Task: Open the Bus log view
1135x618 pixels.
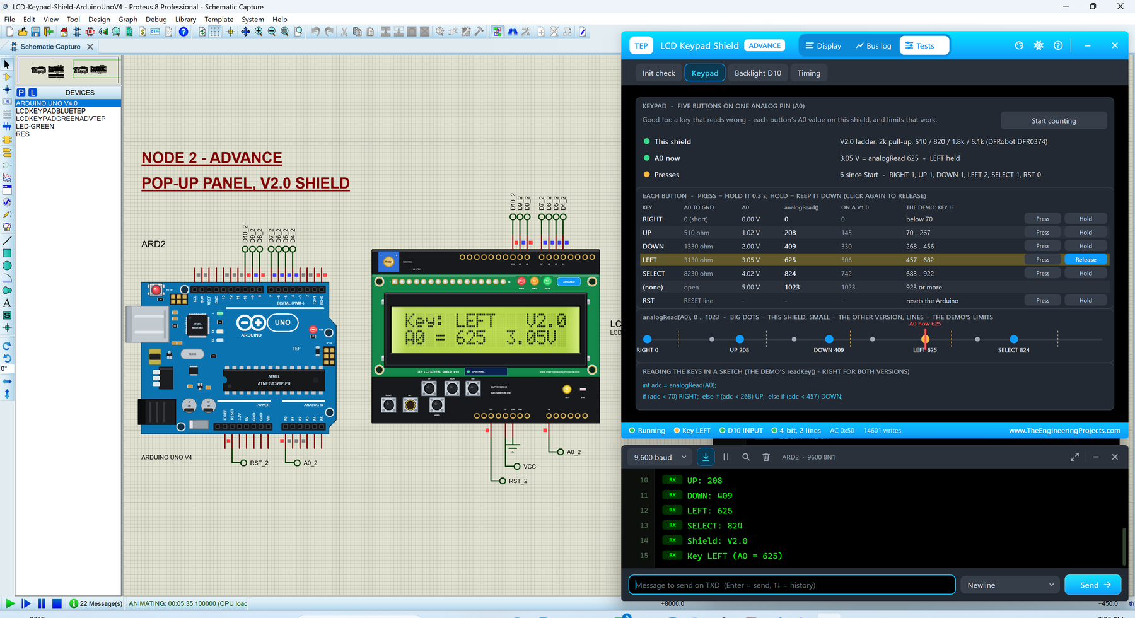Action: pyautogui.click(x=873, y=45)
